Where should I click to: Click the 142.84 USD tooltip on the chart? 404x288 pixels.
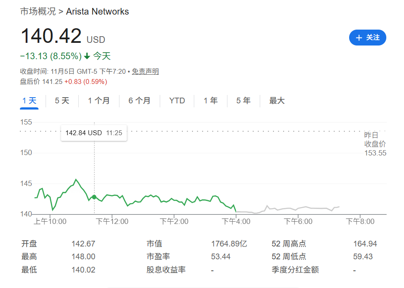click(x=94, y=133)
